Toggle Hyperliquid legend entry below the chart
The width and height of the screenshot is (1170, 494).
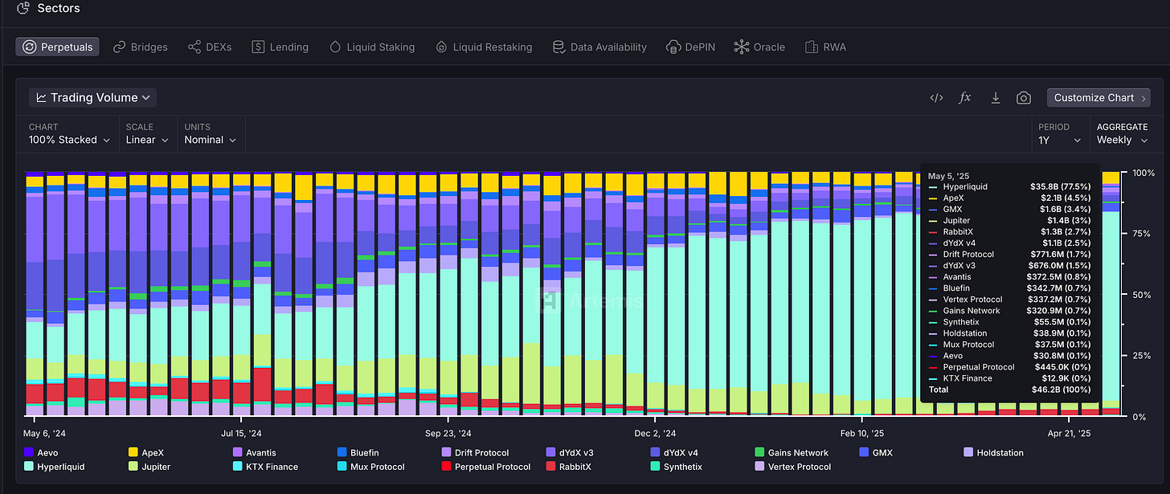pos(55,467)
